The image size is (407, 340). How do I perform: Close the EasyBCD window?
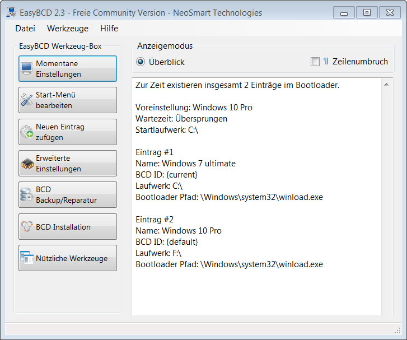click(390, 12)
